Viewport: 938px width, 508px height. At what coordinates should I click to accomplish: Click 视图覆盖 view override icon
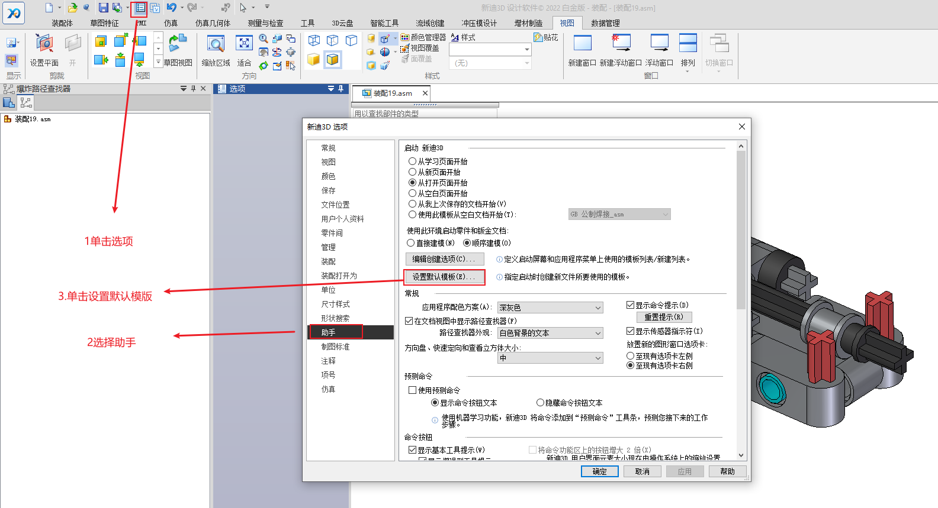420,48
